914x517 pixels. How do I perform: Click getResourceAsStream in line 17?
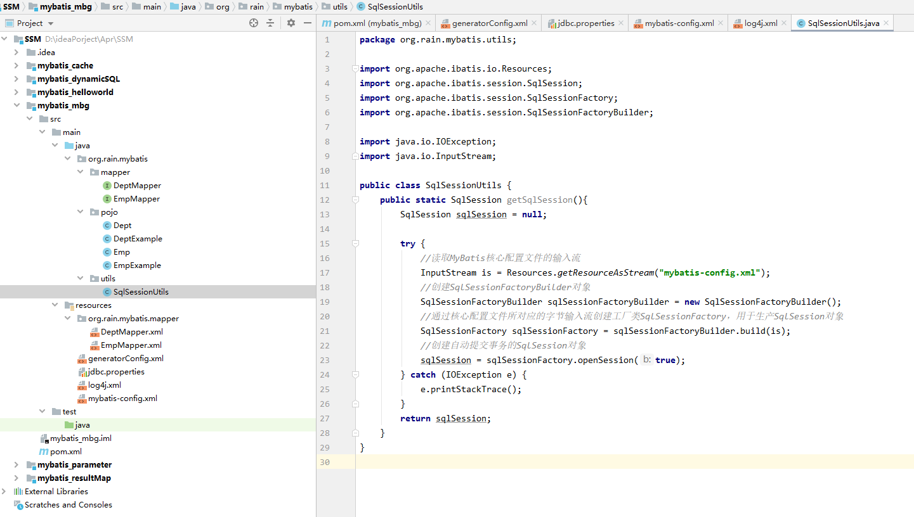(605, 272)
